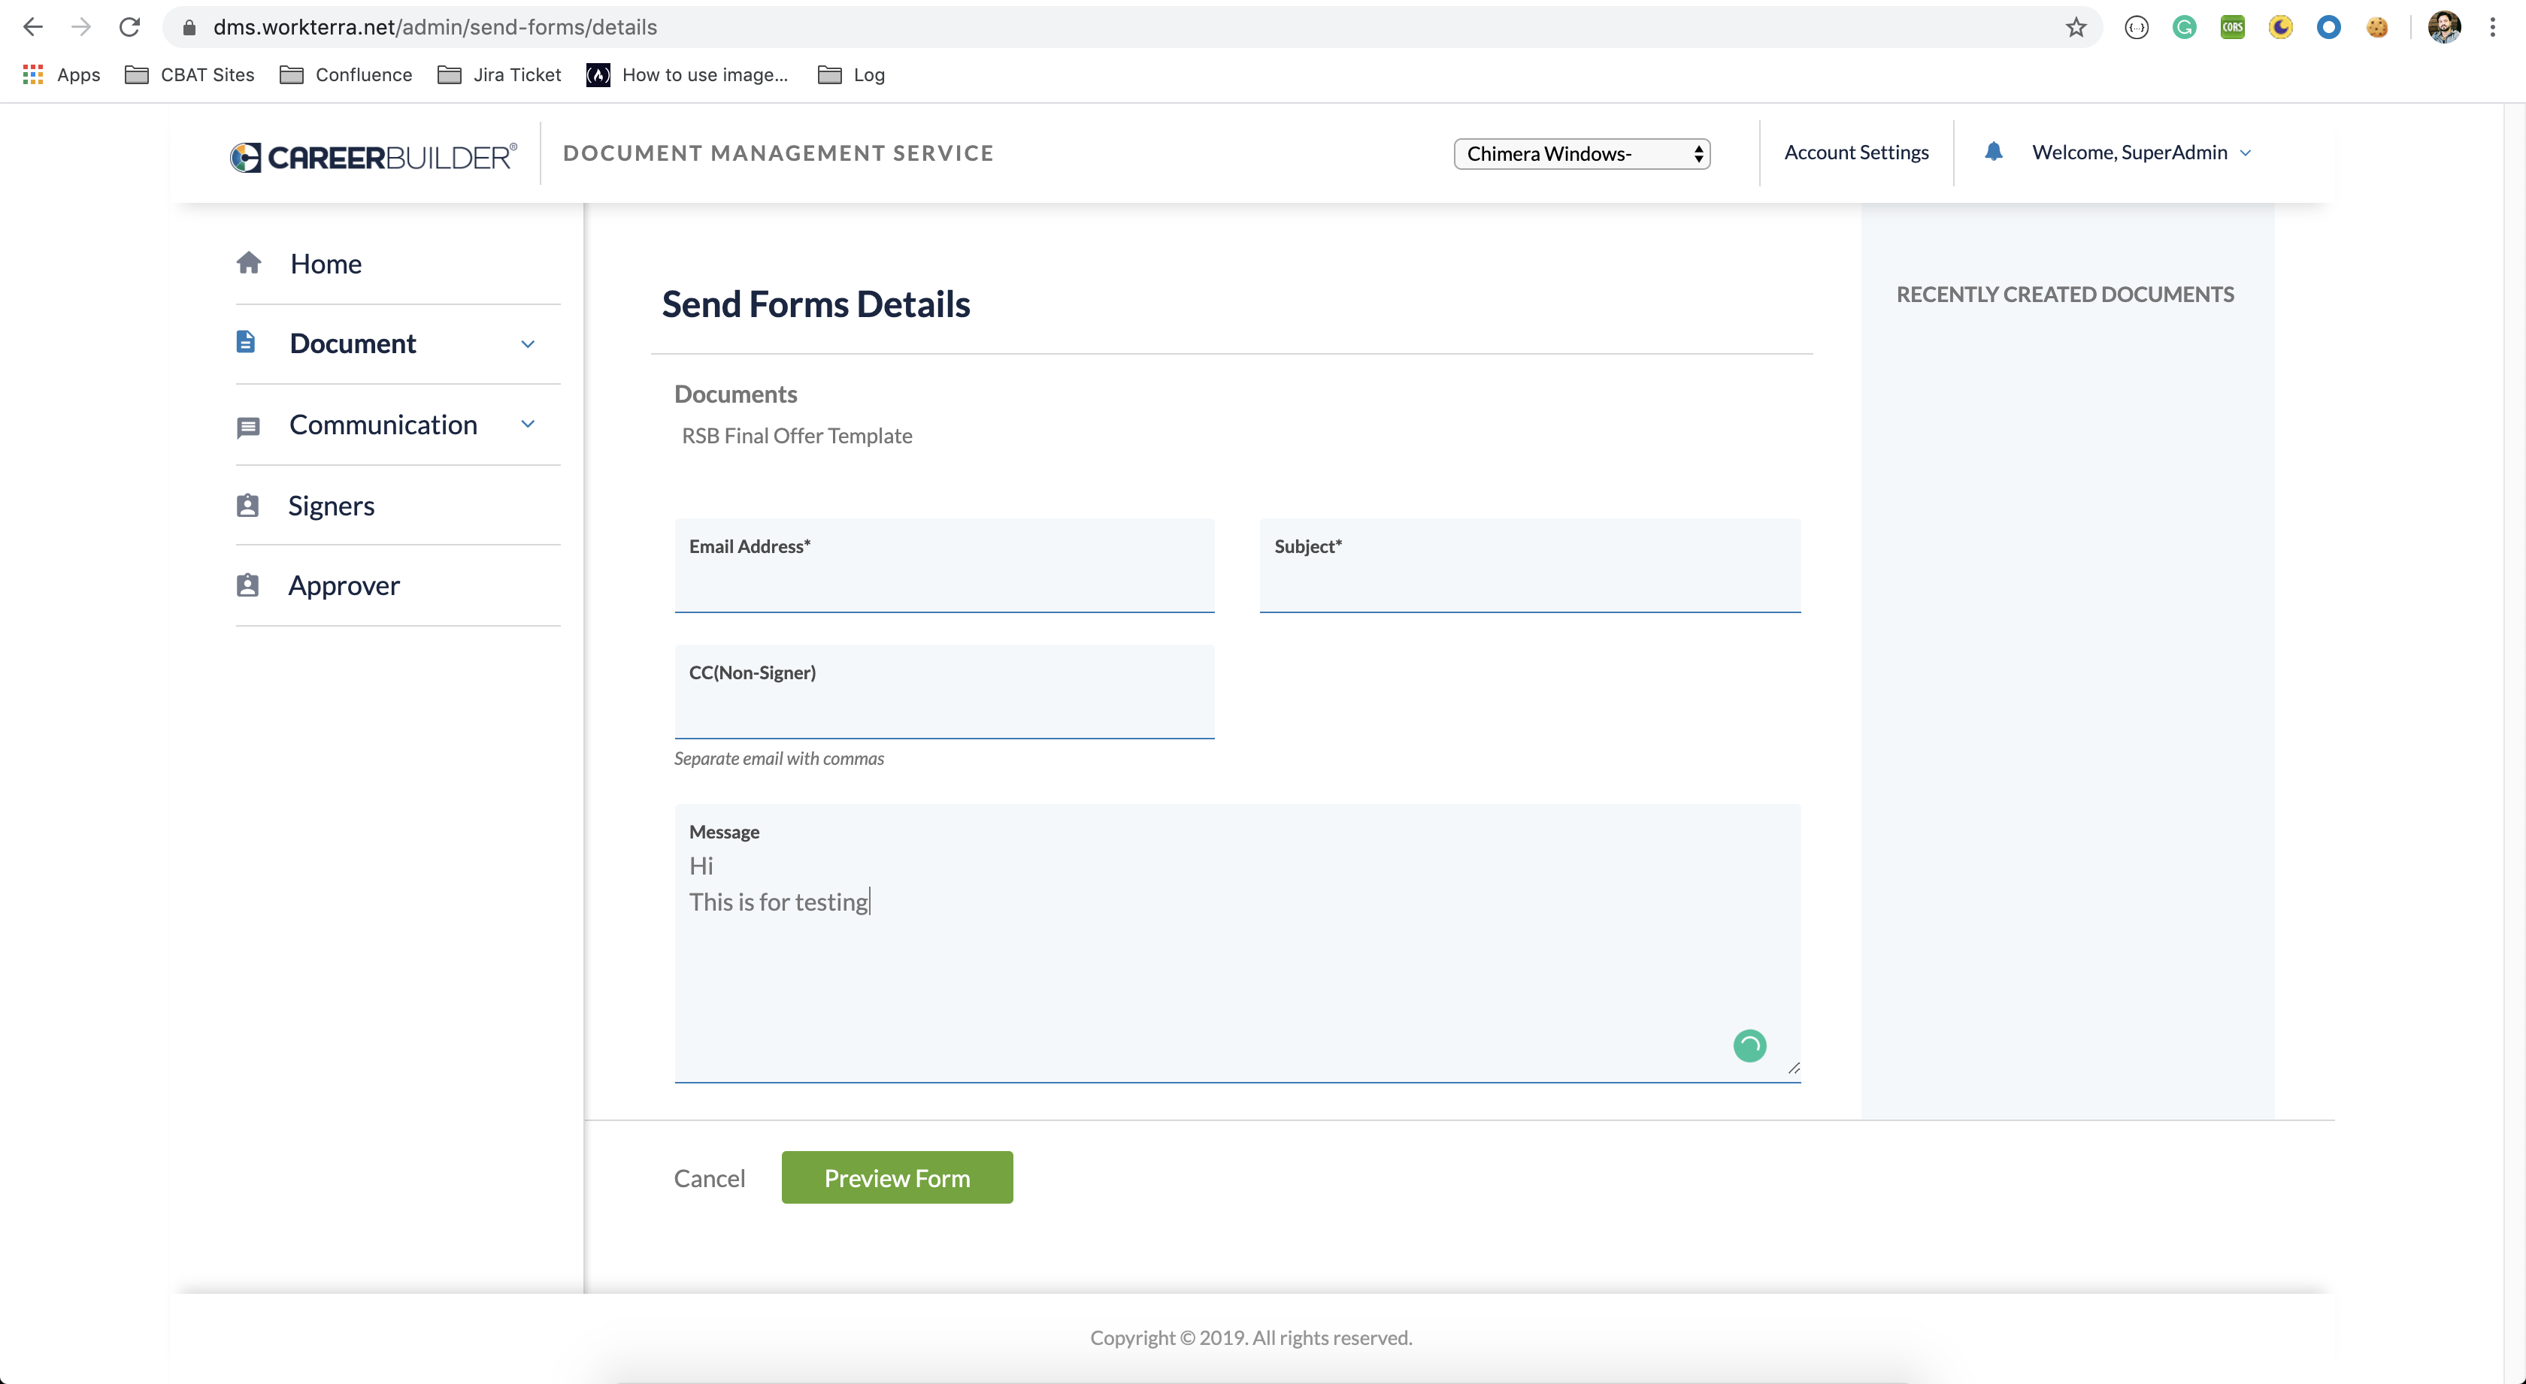This screenshot has width=2526, height=1384.
Task: Open Account Settings
Action: click(1855, 152)
